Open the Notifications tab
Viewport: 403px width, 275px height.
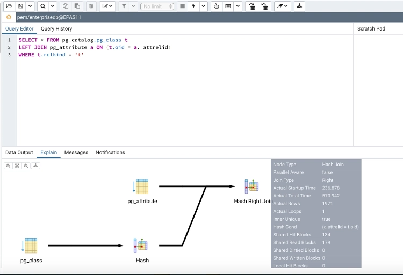[110, 152]
